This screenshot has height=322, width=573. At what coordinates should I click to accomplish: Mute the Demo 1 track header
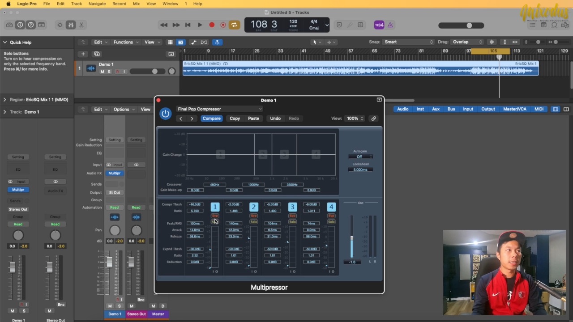pos(103,72)
